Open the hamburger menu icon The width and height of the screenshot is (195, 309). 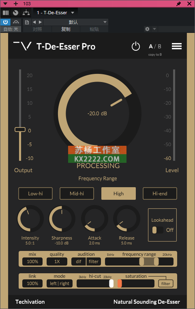coord(176,46)
